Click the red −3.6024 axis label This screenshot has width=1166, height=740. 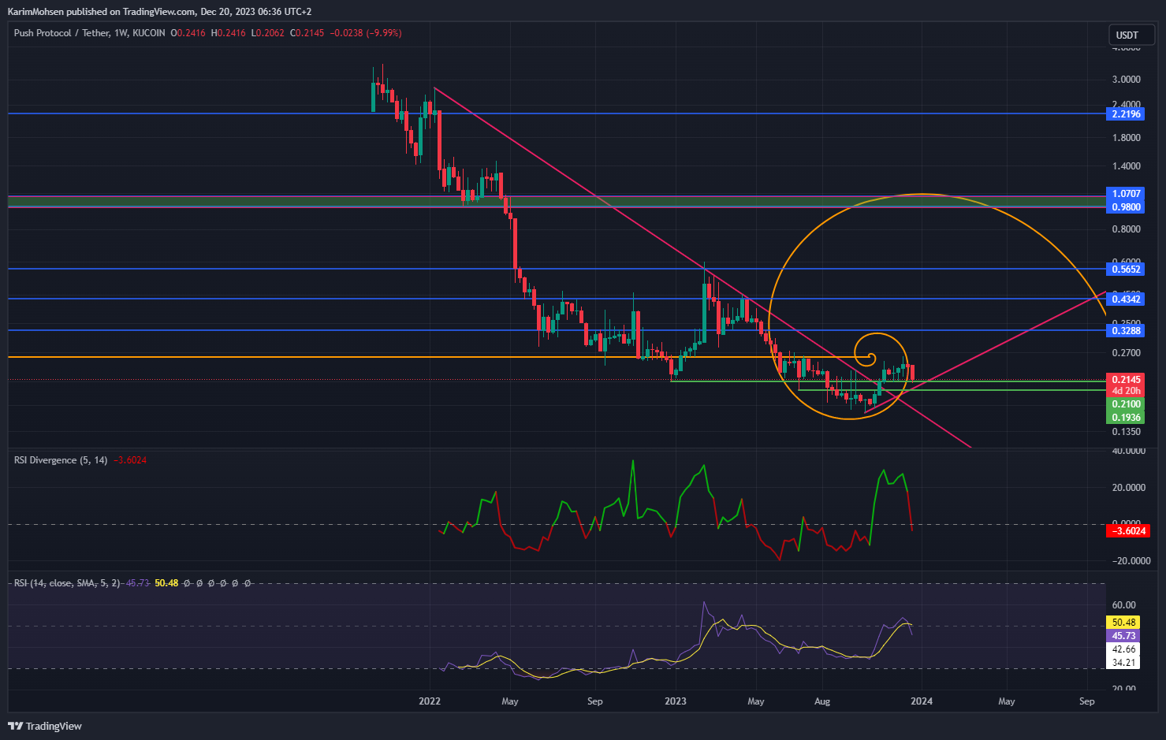tap(1128, 531)
